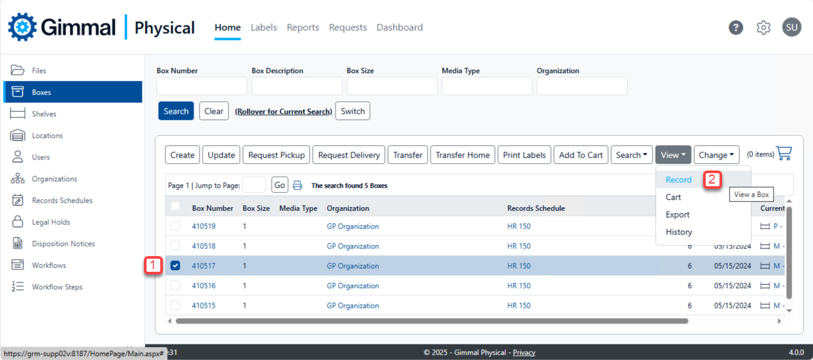Open Legal Holds in the sidebar
Viewport: 813px width, 360px height.
click(x=50, y=222)
